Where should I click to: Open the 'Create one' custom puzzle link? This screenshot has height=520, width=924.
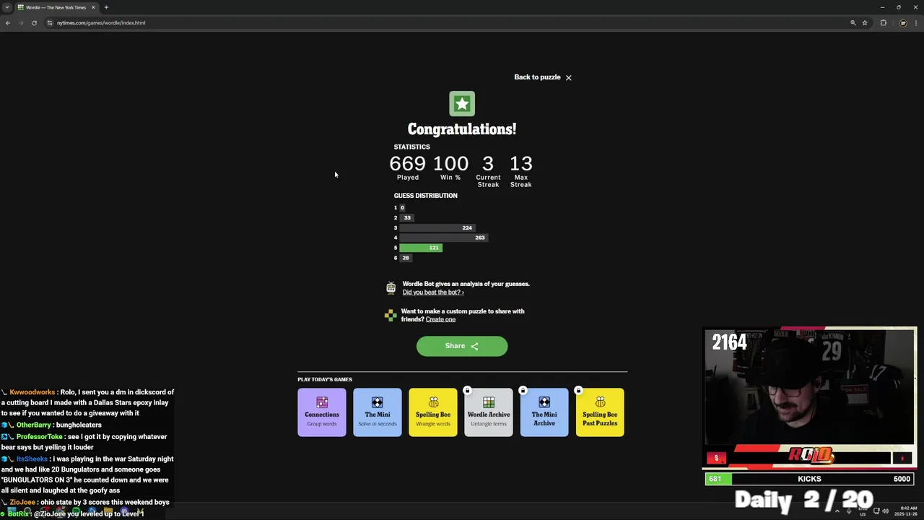point(440,319)
